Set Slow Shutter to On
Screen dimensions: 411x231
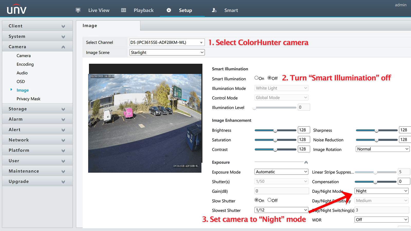pos(256,200)
